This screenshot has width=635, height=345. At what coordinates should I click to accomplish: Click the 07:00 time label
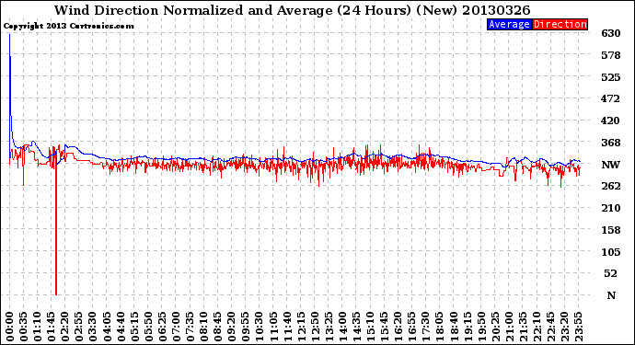[176, 327]
